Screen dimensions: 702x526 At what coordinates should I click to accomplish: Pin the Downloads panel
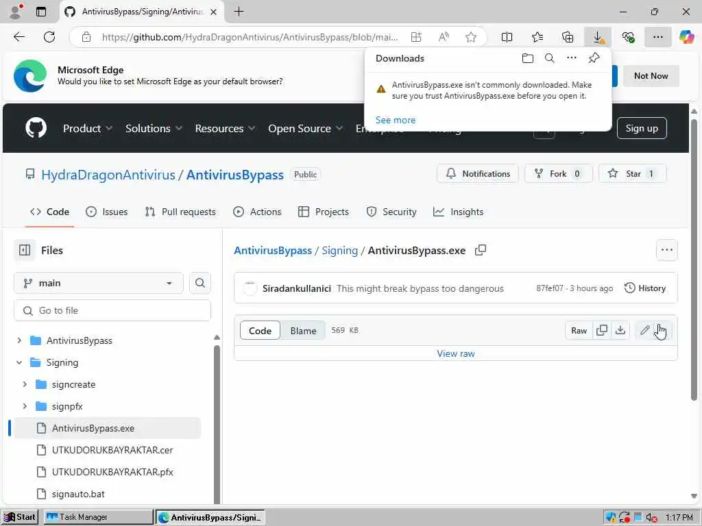594,58
